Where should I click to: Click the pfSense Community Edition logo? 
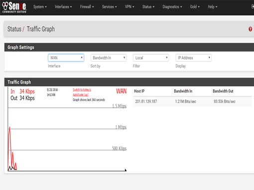[x=14, y=7]
